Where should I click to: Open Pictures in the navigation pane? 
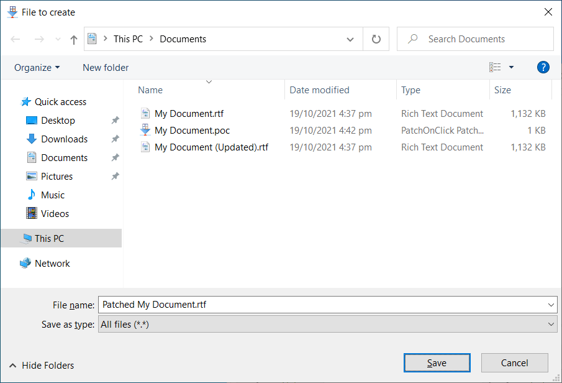pyautogui.click(x=57, y=177)
